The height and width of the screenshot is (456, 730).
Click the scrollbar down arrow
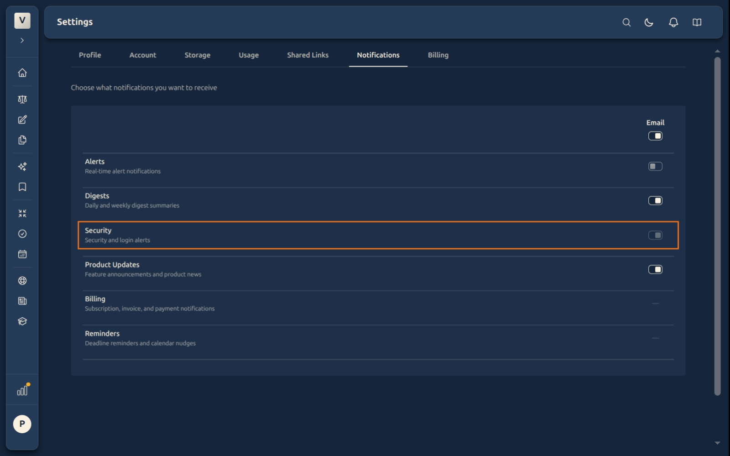717,443
